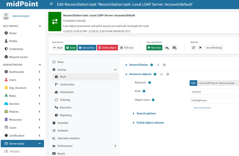This screenshot has width=239, height=156.
Task: Expand the Resources menu chevron
Action: [40, 119]
